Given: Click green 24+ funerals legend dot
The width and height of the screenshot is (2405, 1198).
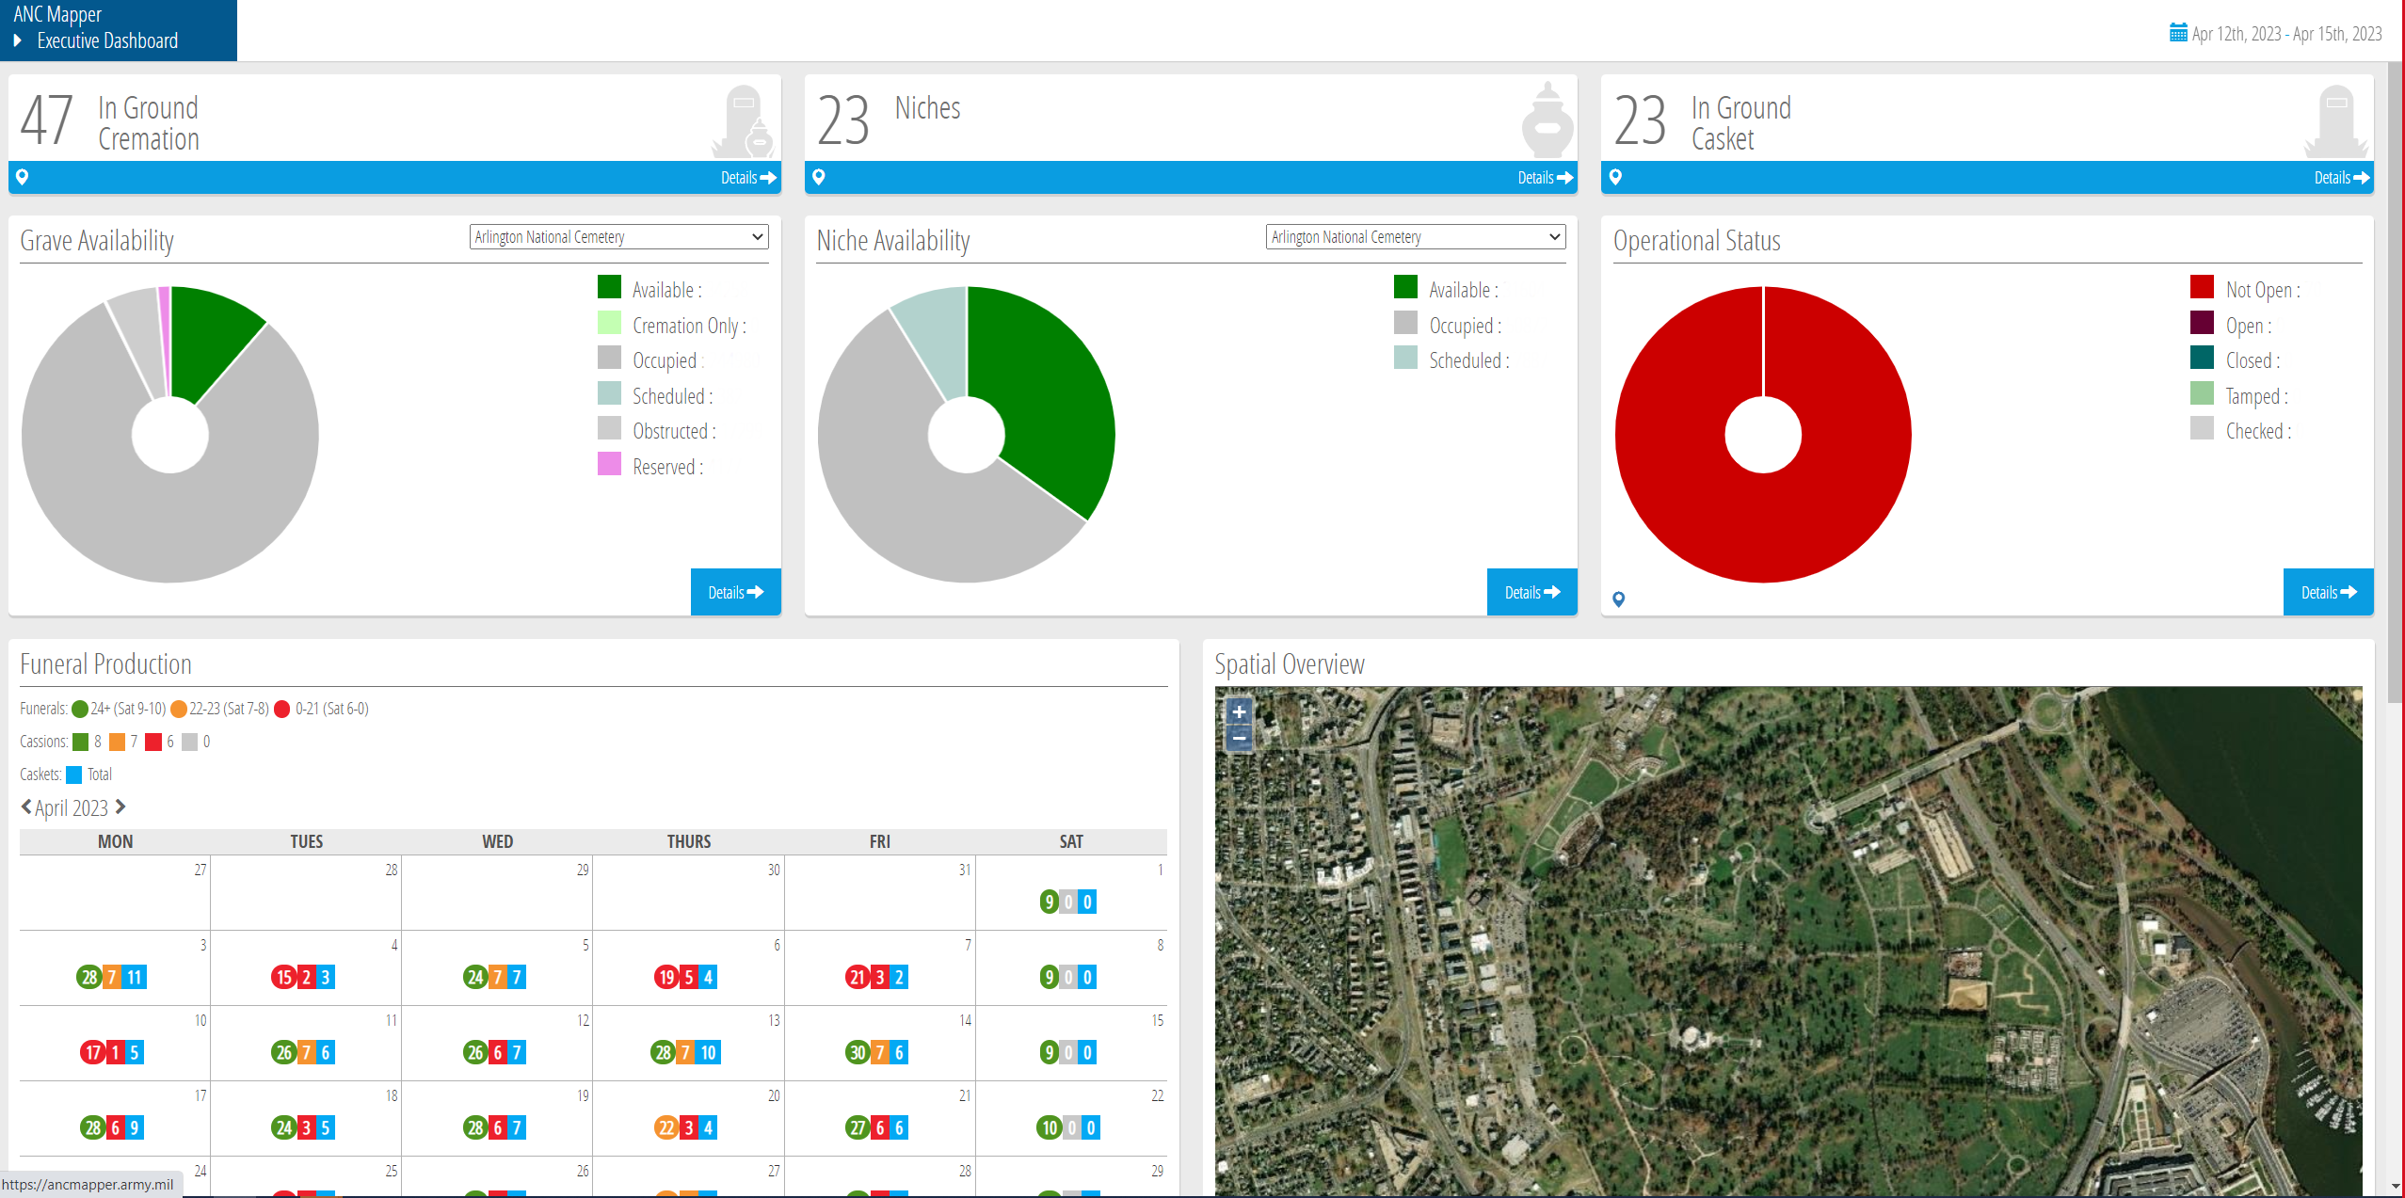Looking at the screenshot, I should tap(80, 709).
